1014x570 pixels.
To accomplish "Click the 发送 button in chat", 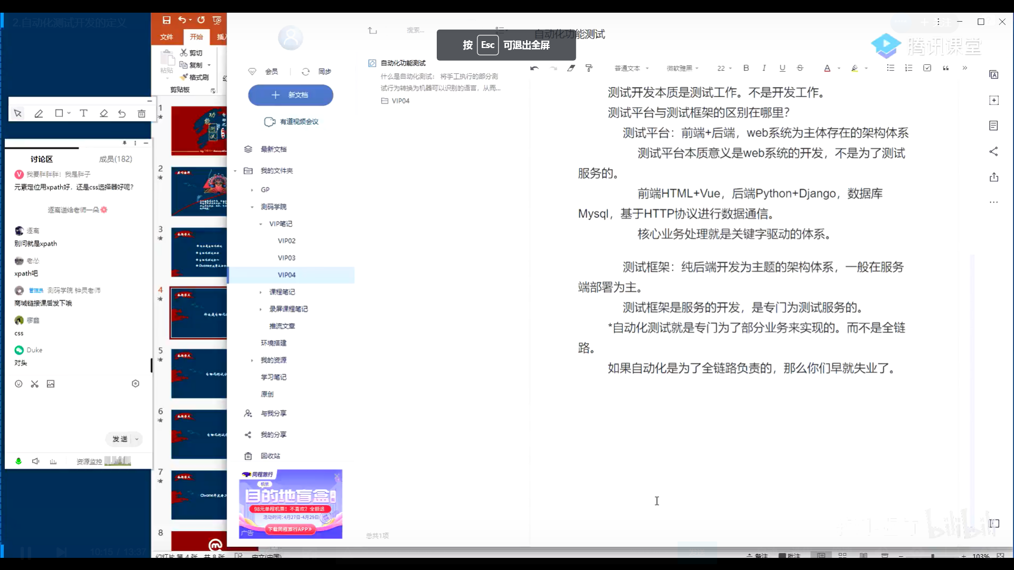I will (x=120, y=439).
